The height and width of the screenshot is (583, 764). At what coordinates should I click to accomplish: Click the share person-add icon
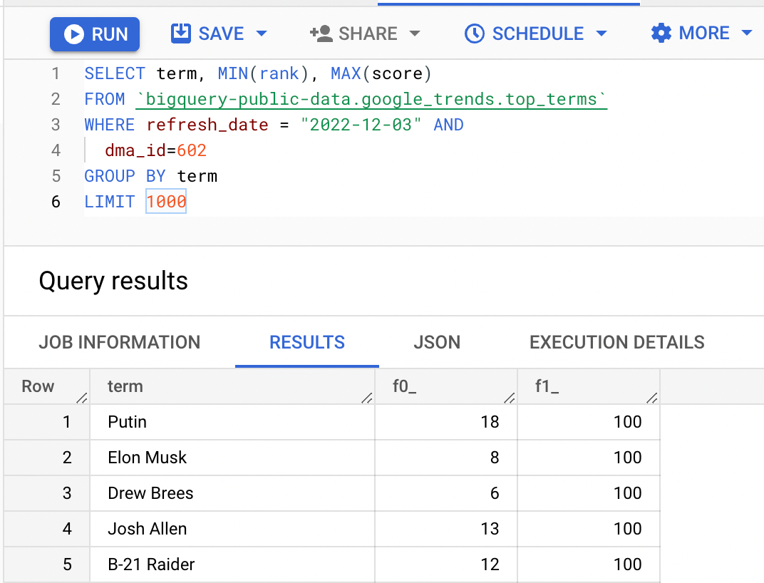click(x=321, y=33)
